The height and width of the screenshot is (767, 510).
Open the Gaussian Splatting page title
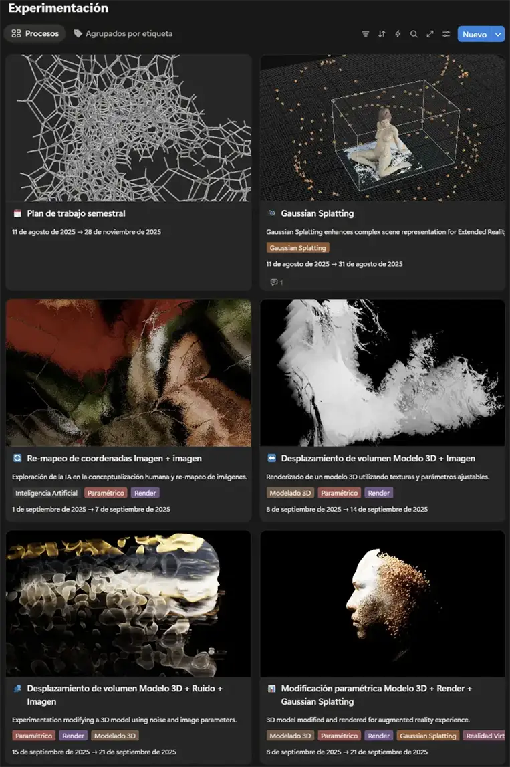click(x=317, y=213)
